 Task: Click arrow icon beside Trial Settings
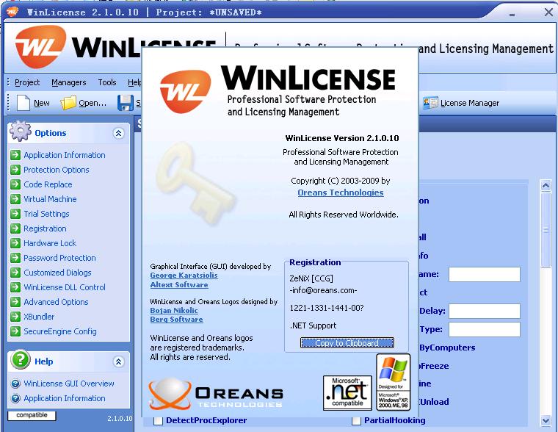point(15,214)
